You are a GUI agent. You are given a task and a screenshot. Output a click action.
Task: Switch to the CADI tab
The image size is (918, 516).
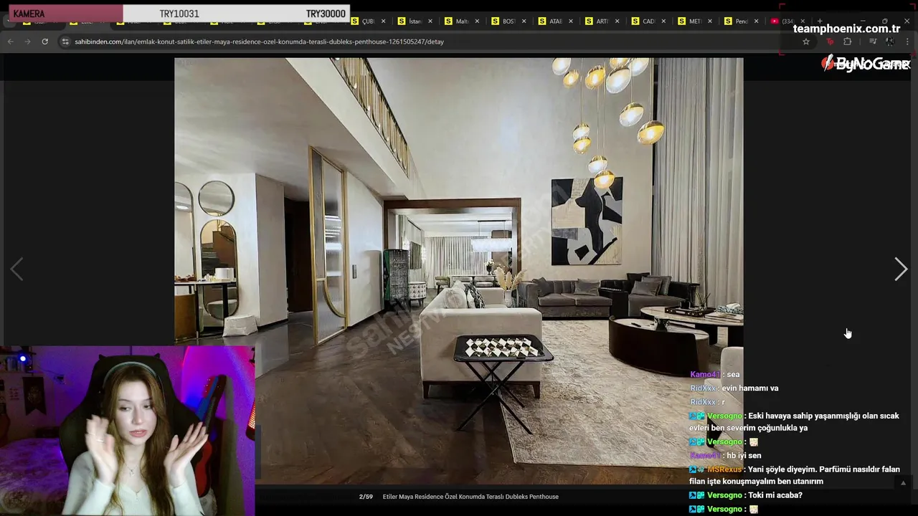[x=648, y=21]
